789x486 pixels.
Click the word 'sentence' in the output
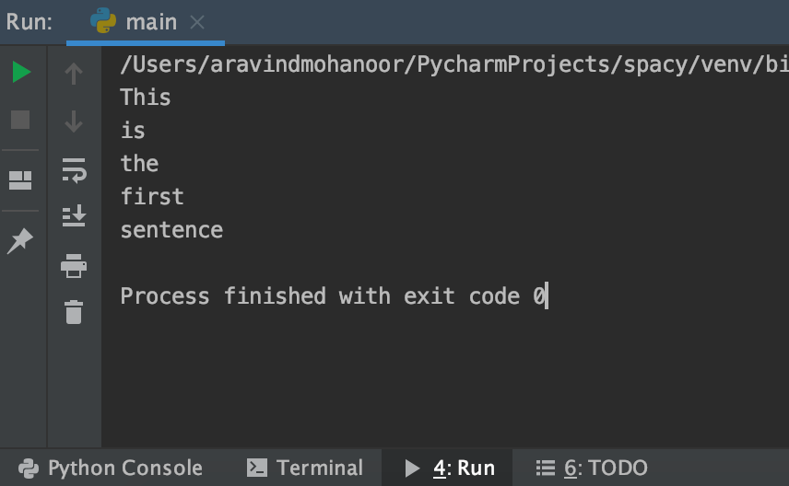(x=171, y=229)
